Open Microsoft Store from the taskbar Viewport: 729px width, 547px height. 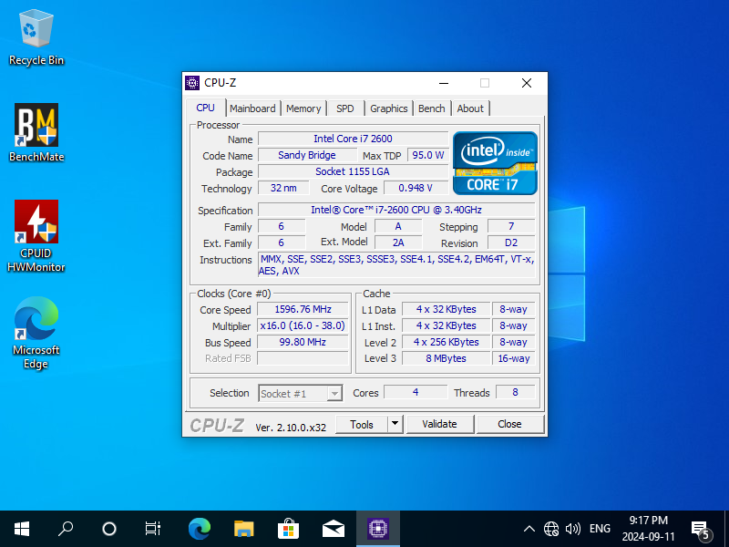288,529
